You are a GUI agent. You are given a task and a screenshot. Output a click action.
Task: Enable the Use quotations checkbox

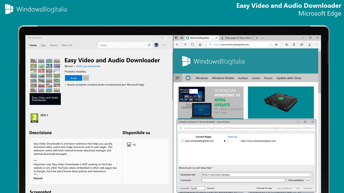tap(287, 180)
